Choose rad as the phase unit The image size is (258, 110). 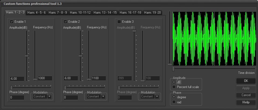coord(174,102)
